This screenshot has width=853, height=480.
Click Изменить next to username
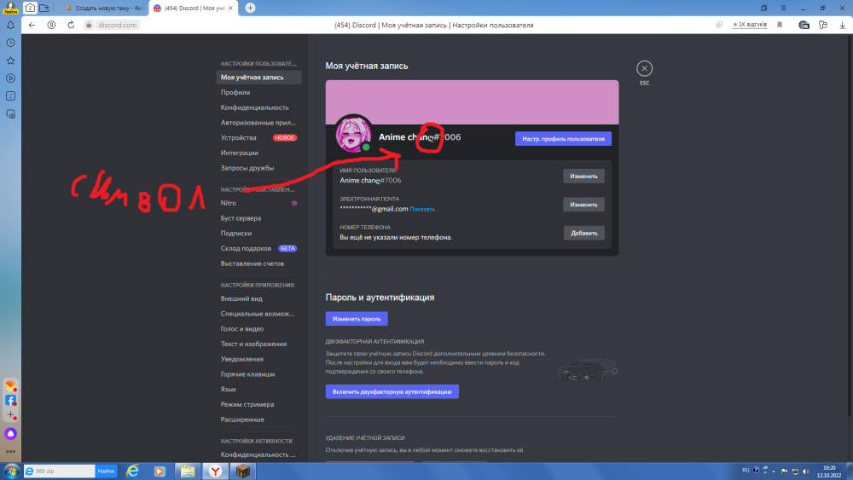click(583, 176)
